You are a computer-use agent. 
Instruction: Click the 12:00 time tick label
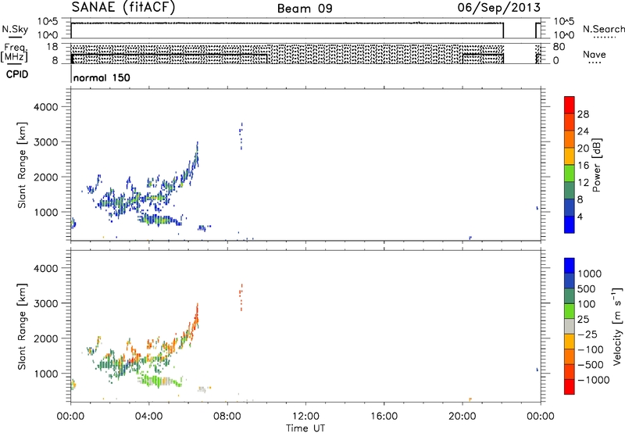click(305, 417)
